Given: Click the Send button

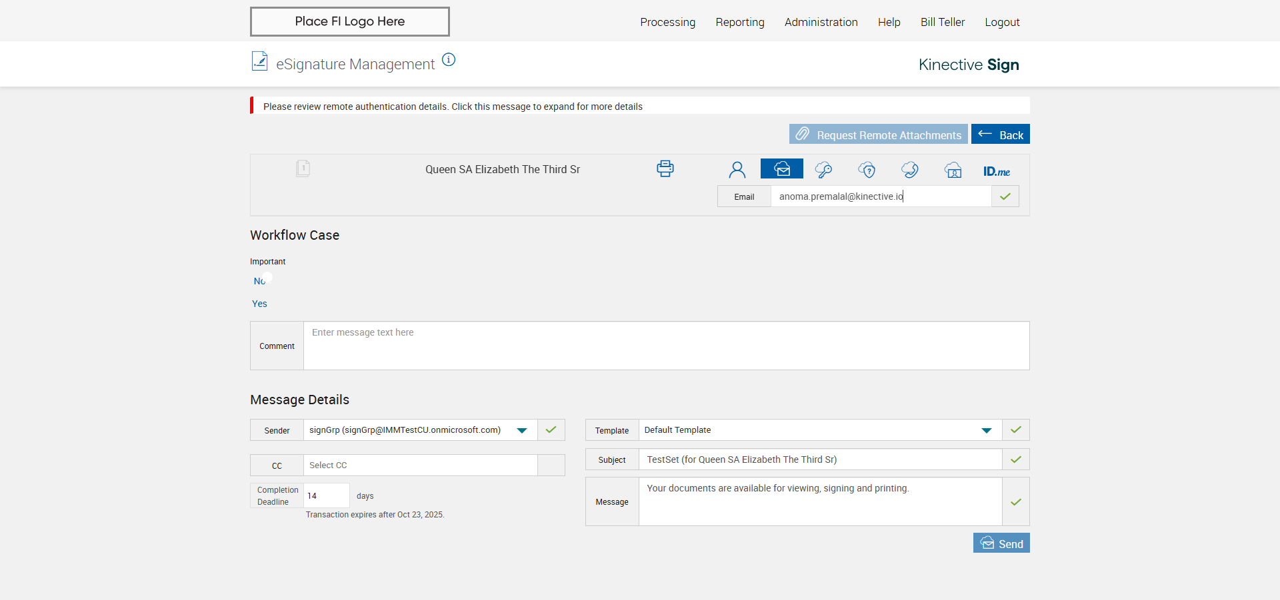Looking at the screenshot, I should click(x=1001, y=543).
